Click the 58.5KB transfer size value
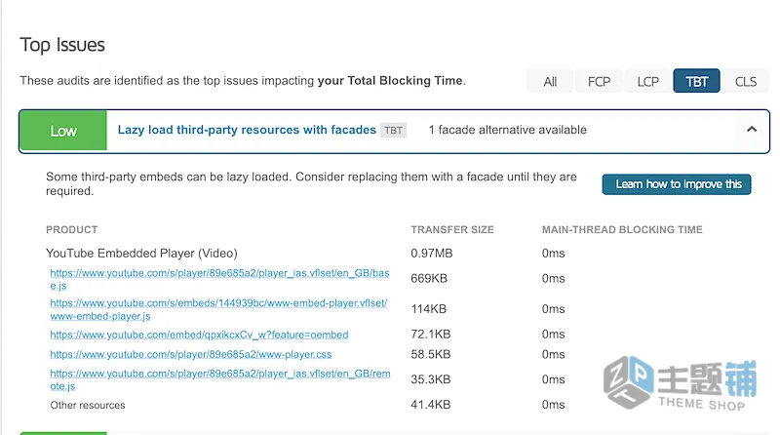The height and width of the screenshot is (435, 780). pyautogui.click(x=430, y=354)
